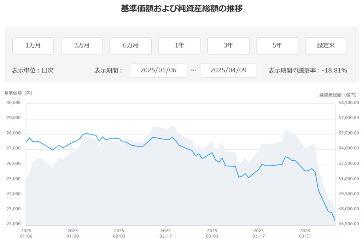Viewport: 362px width, 239px height.
Task: Switch chart range to 5年
Action: [x=277, y=46]
